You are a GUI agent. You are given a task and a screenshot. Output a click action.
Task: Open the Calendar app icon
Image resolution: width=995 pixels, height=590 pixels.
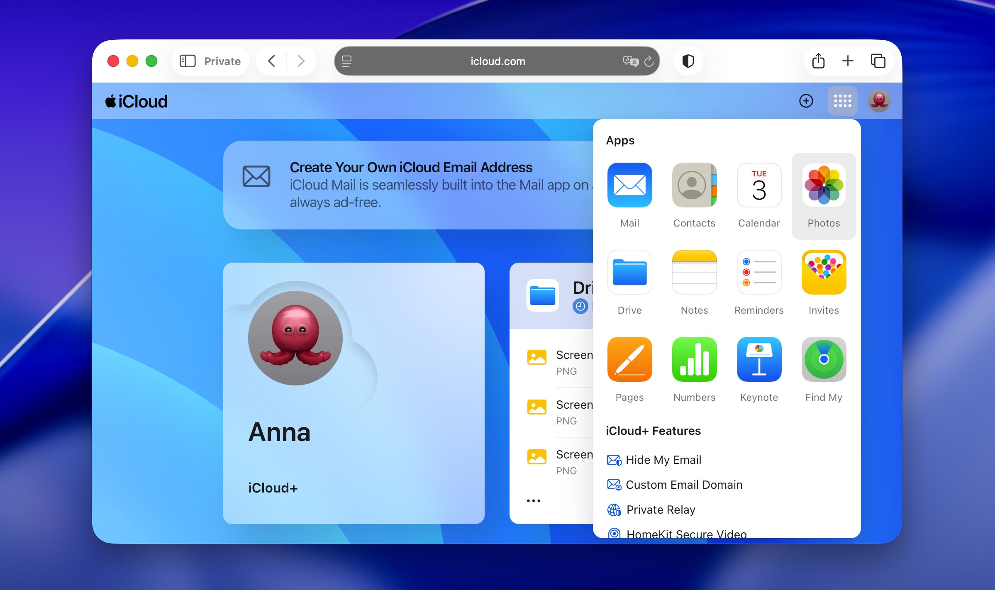pyautogui.click(x=759, y=185)
